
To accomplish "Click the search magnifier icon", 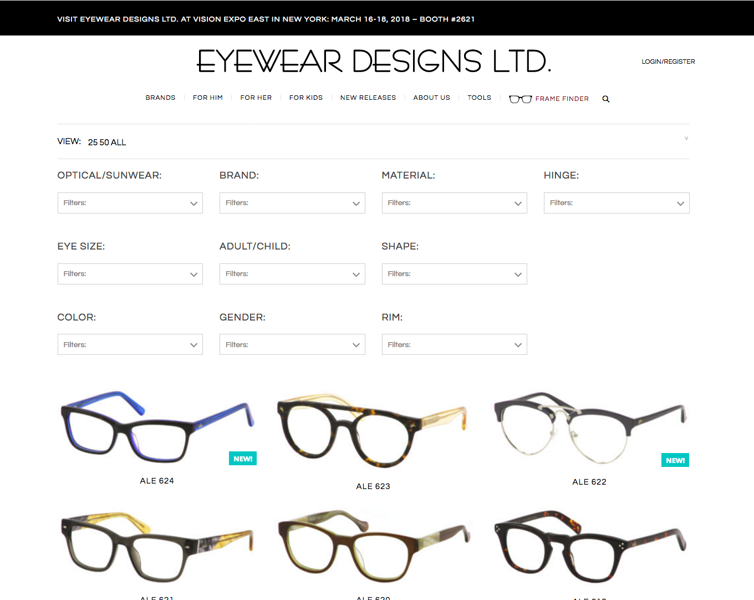I will [606, 99].
